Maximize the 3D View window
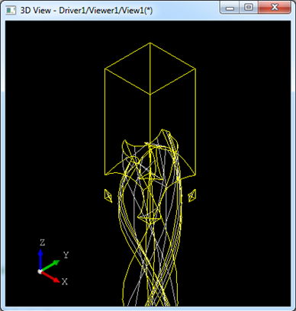The height and width of the screenshot is (311, 296). click(249, 8)
